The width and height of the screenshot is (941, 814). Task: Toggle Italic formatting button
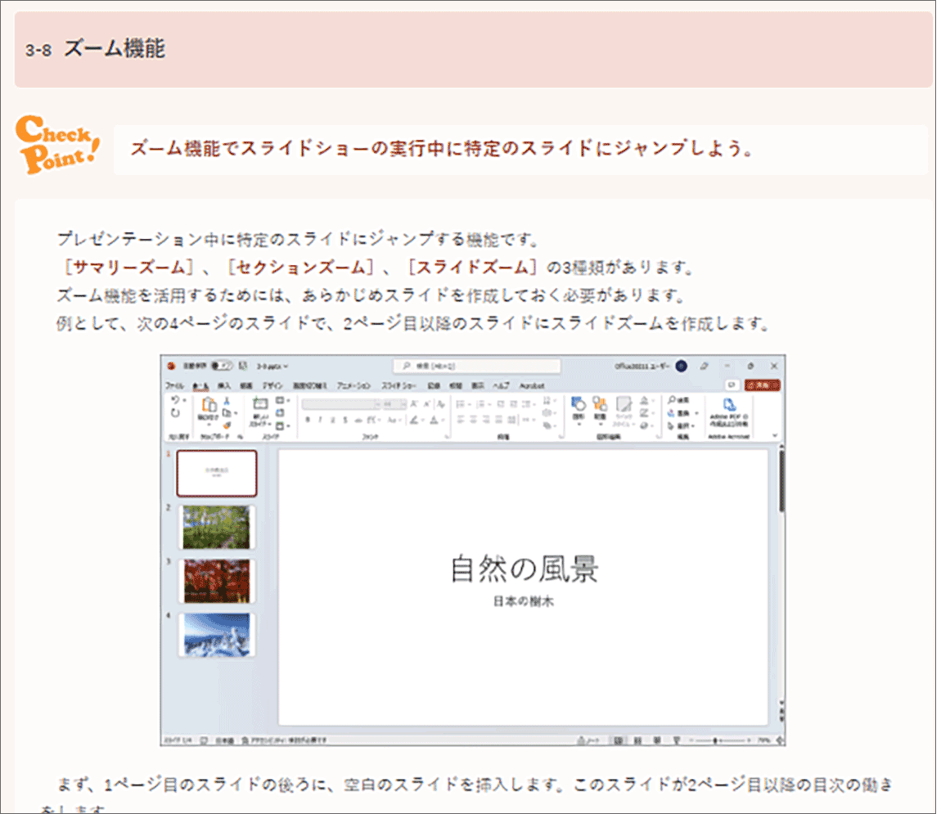[x=320, y=420]
